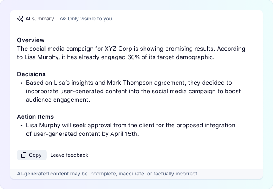Click the 'Only visible to you' text
Image resolution: width=273 pixels, height=189 pixels.
click(89, 19)
